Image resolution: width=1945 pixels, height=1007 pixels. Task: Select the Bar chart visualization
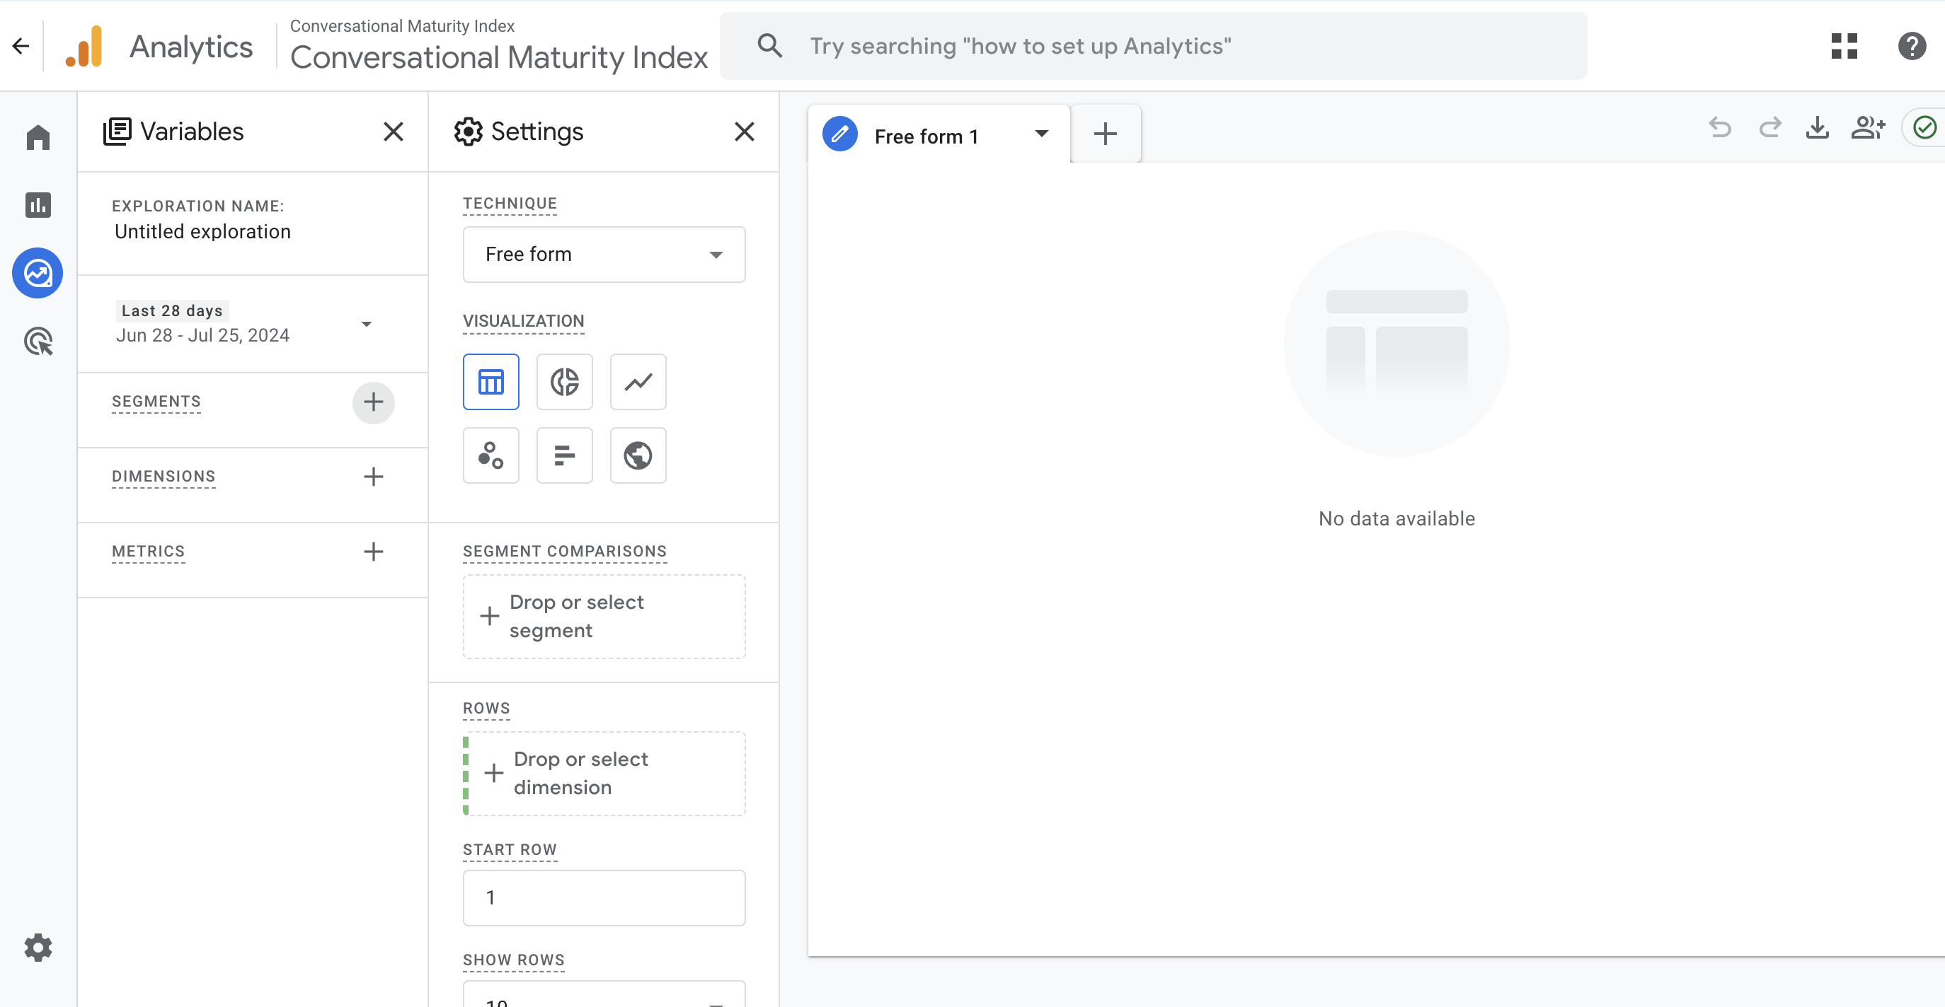(x=564, y=455)
